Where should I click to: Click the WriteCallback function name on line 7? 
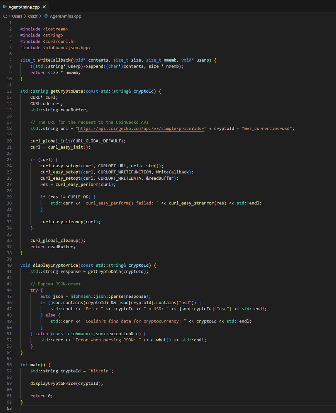(54, 60)
